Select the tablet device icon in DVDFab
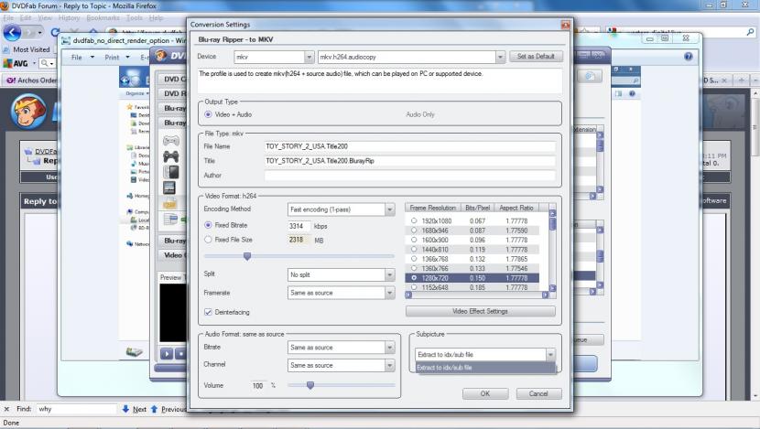Viewport: 760px width, 429px height. [x=169, y=188]
